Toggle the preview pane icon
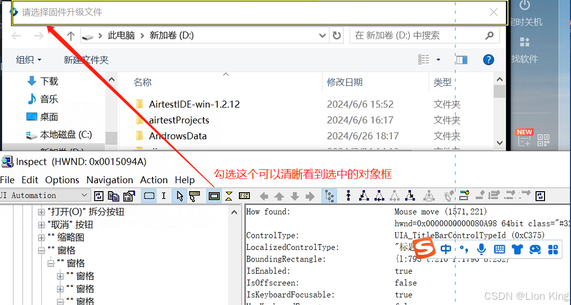Viewport: 571px width, 305px height. point(462,60)
